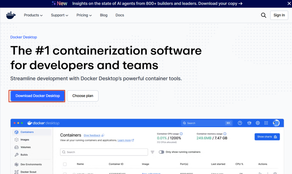Screen dimensions: 292x174
Task: Click the Name column header
Action: tap(80, 164)
